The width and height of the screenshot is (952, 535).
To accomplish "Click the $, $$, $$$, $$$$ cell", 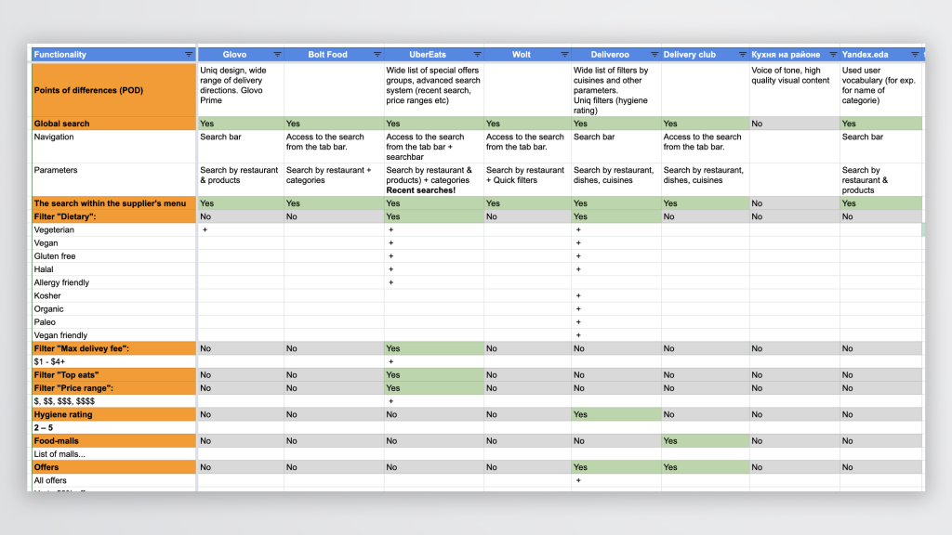I will (x=113, y=401).
